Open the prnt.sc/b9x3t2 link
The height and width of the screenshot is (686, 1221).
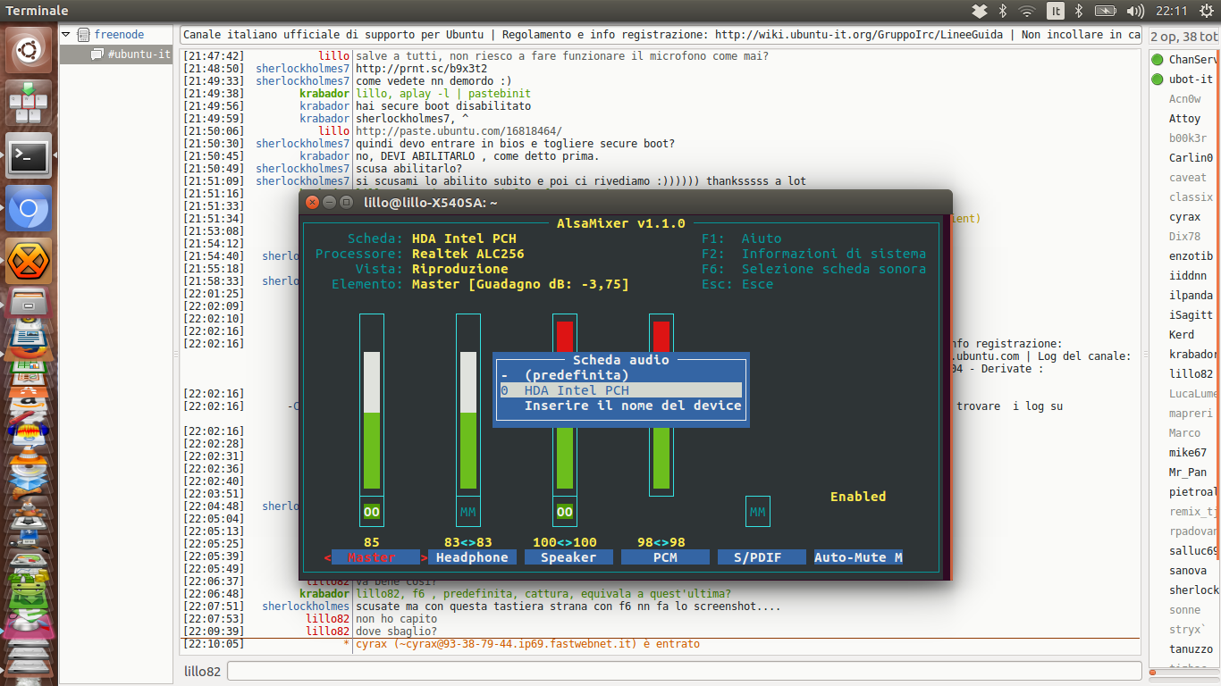421,68
